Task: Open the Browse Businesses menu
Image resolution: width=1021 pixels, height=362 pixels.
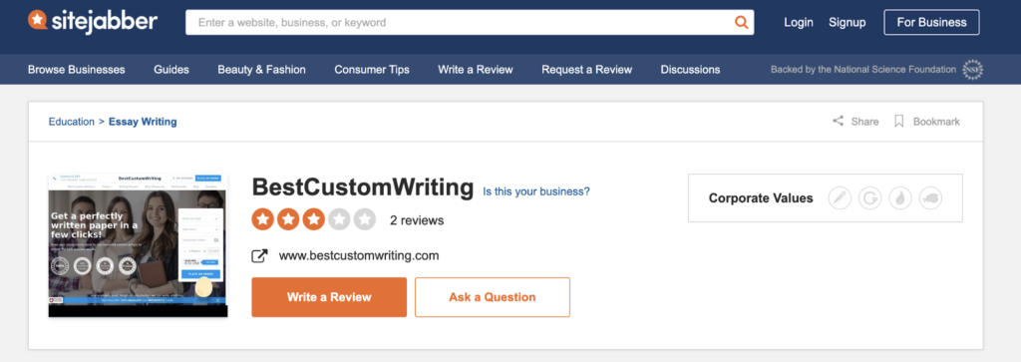Action: point(76,70)
